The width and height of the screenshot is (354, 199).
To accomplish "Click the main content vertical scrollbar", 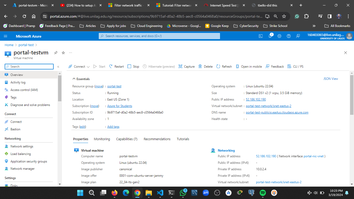I will coord(352,95).
